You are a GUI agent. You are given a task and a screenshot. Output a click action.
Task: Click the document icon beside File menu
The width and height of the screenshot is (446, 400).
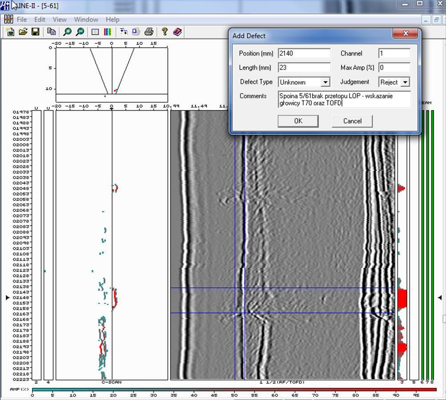pos(8,19)
